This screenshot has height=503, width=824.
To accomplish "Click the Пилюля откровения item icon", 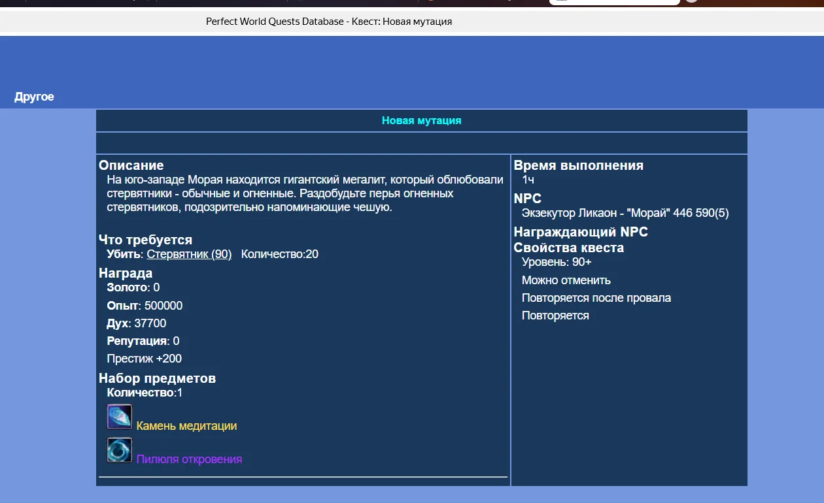I will (x=119, y=449).
